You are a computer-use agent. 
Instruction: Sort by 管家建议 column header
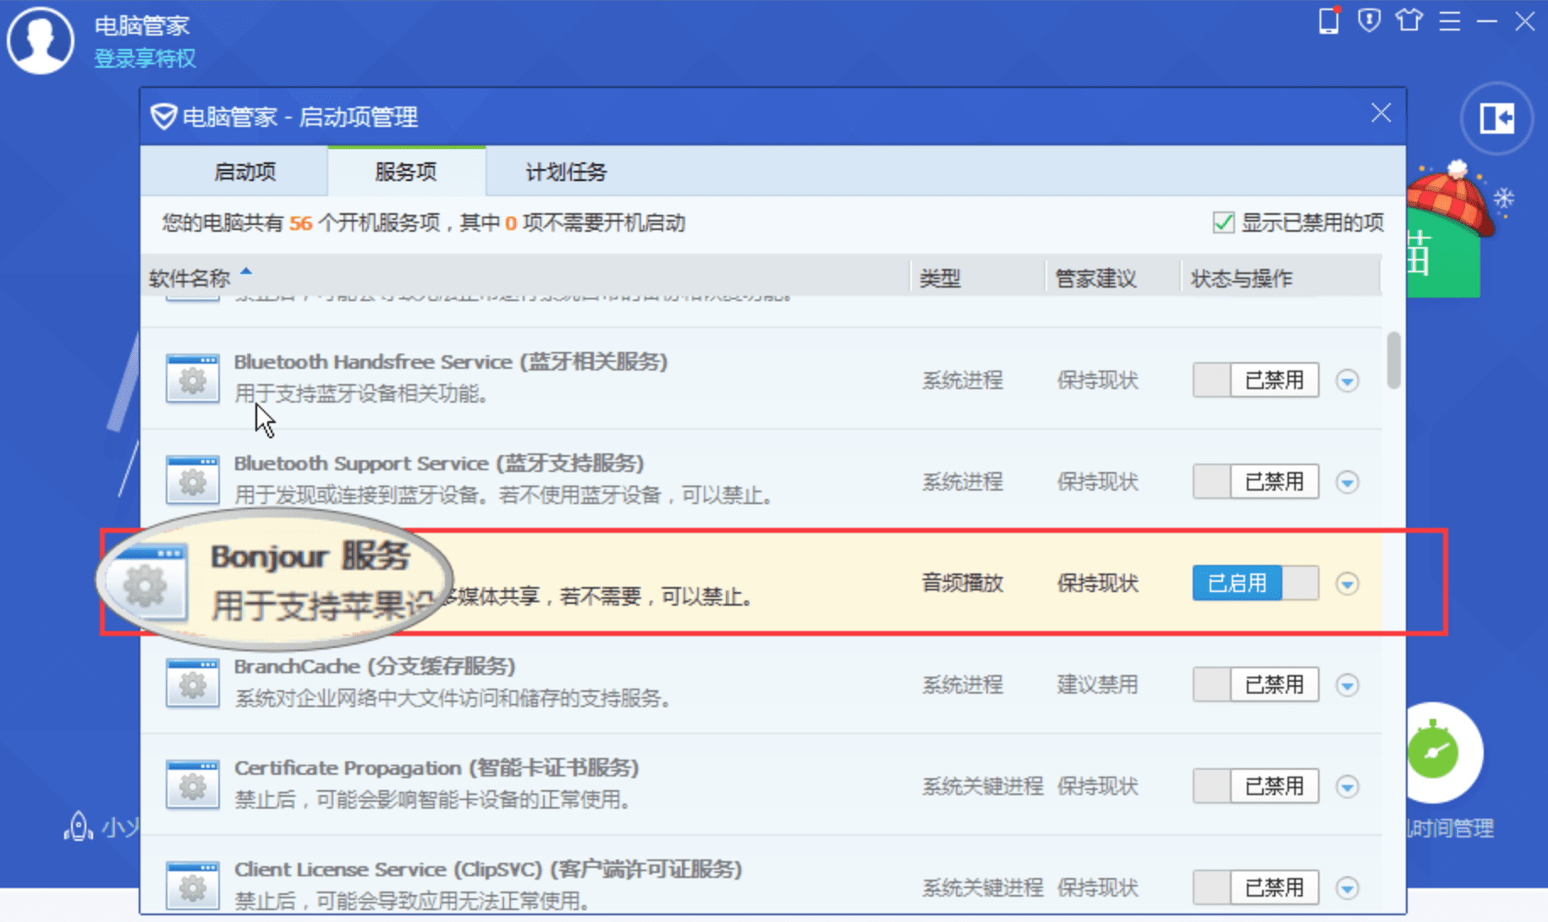click(x=1095, y=278)
